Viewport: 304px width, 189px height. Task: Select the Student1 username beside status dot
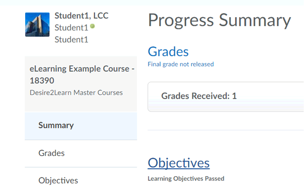[71, 28]
